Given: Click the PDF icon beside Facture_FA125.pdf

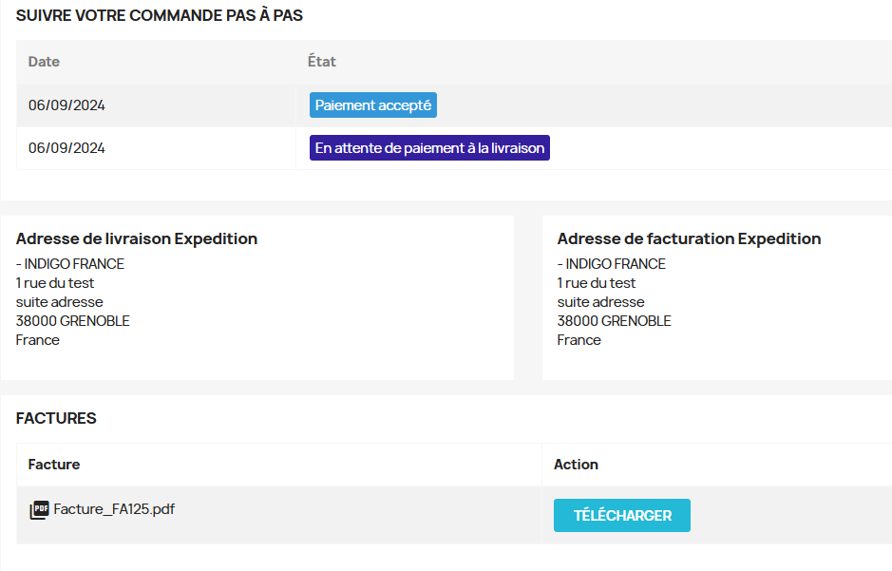Looking at the screenshot, I should (x=39, y=509).
